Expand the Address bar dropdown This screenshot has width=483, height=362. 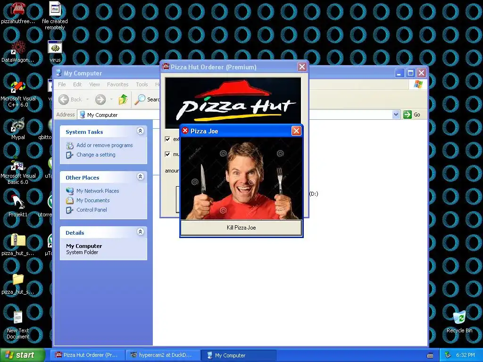(396, 115)
